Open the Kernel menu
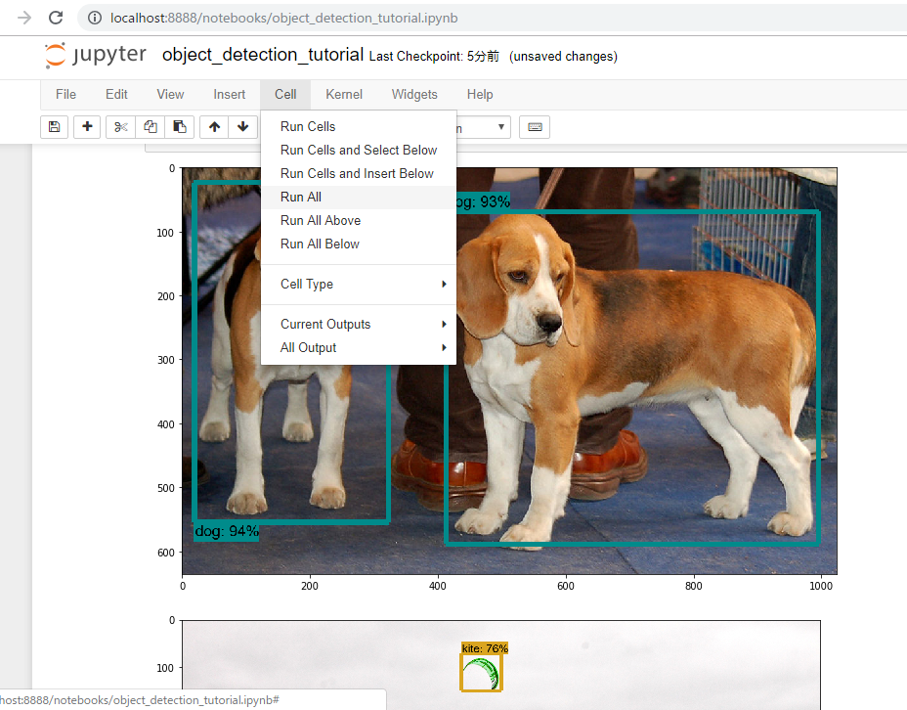907x710 pixels. [x=344, y=94]
